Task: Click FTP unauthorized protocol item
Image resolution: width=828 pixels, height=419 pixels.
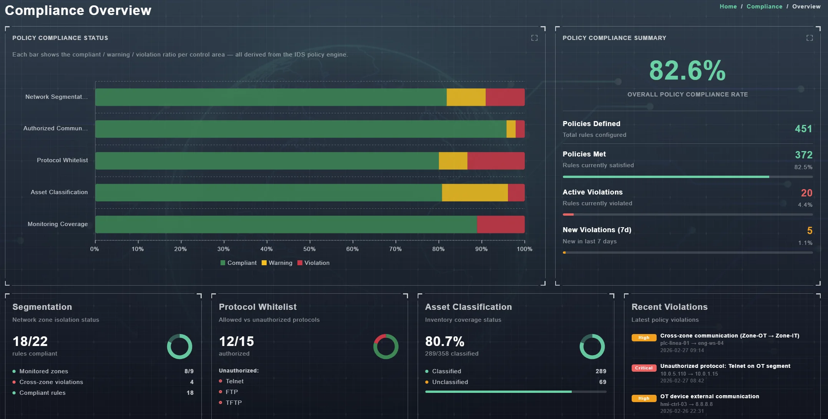Action: 229,392
